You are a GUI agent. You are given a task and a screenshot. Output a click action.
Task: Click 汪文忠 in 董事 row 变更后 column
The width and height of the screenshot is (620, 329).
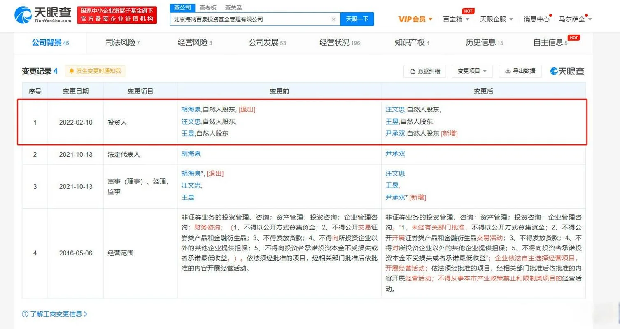(395, 174)
